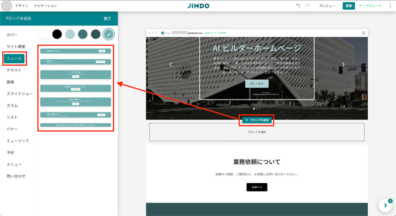396x216 pixels.
Task: Select the サイト概要 block category
Action: click(x=16, y=47)
